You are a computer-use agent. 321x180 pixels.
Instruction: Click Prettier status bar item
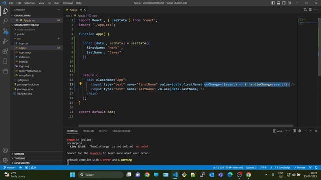[299, 168]
